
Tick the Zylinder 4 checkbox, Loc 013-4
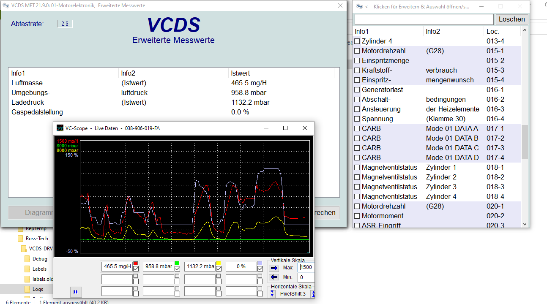357,41
